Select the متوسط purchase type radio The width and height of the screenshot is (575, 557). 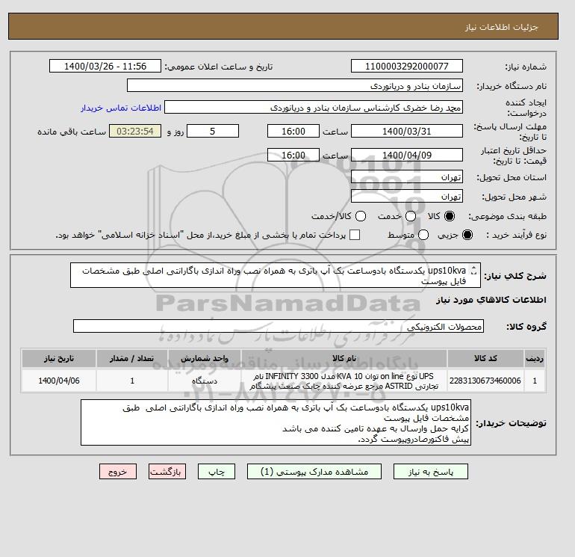[423, 235]
